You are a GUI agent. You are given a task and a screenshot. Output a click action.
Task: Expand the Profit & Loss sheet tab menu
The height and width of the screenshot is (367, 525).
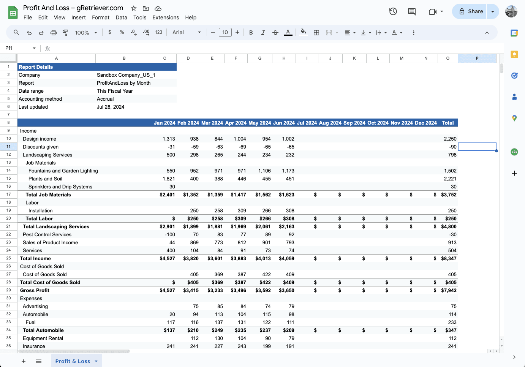(96, 361)
